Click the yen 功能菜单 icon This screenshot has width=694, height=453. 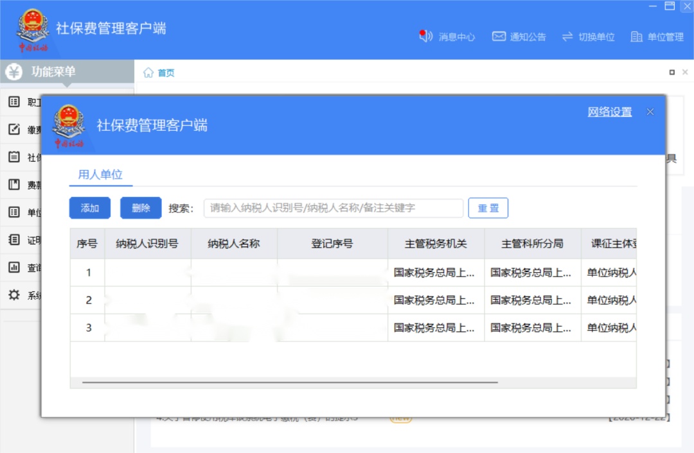point(13,72)
